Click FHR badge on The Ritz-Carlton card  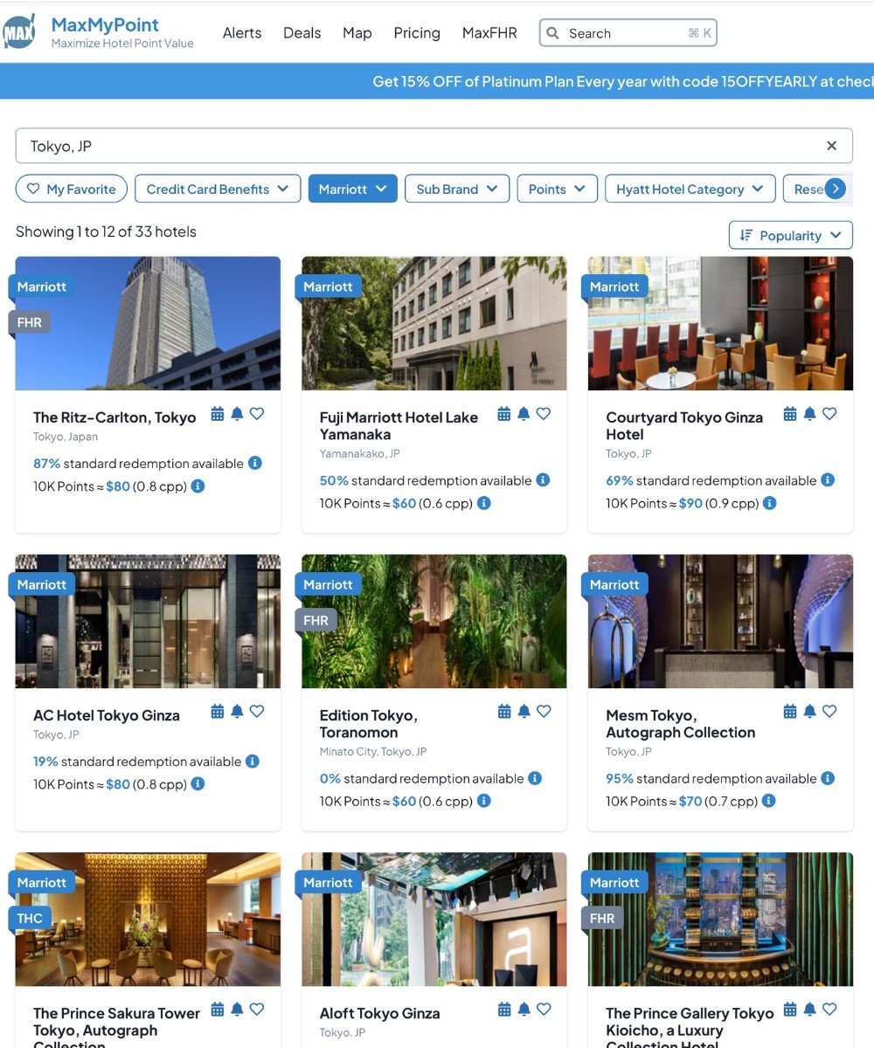[x=29, y=322]
